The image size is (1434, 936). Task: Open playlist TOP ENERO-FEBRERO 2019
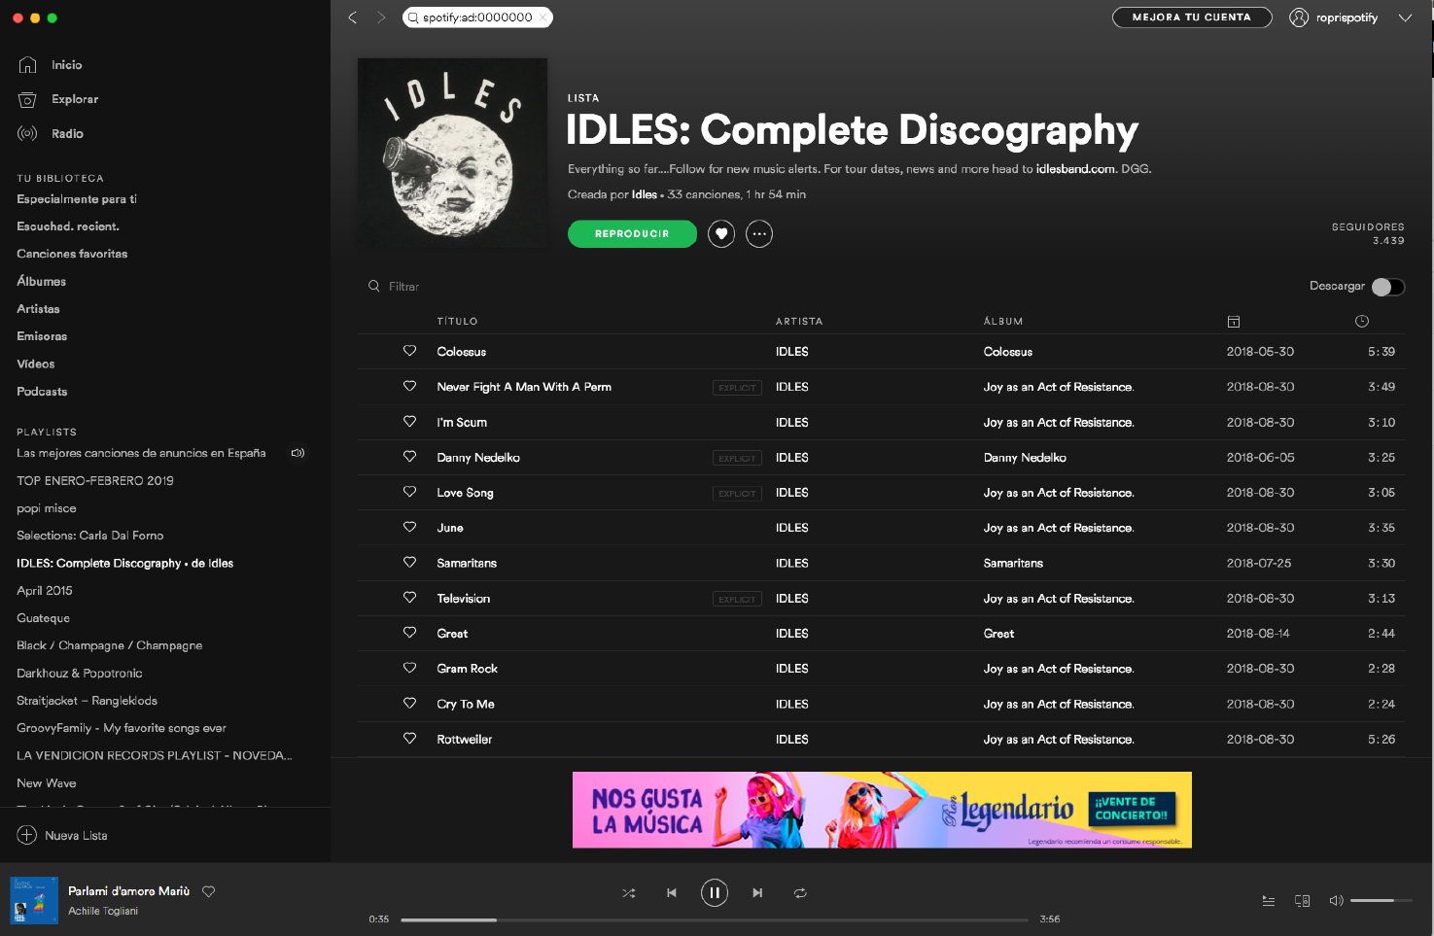95,481
